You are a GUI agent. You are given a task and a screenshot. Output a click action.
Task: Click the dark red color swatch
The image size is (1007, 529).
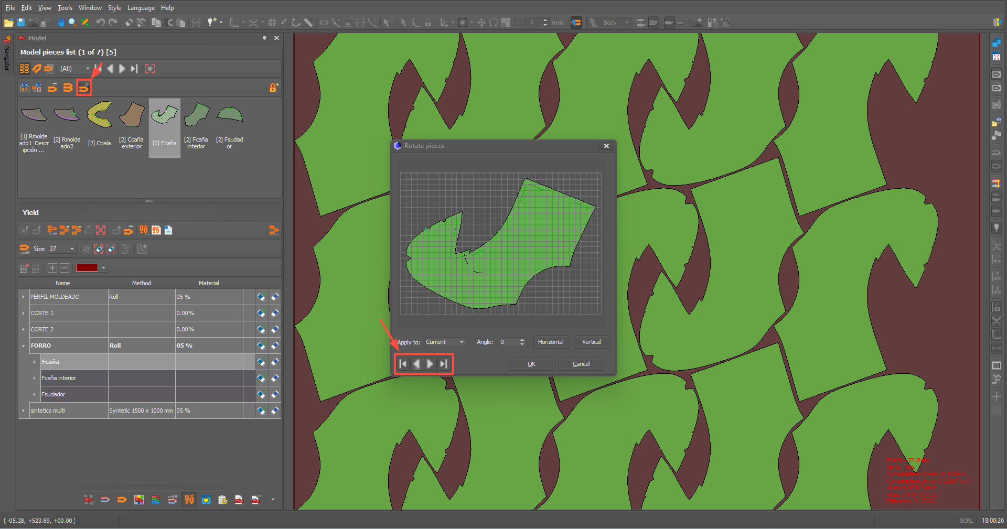(x=87, y=268)
